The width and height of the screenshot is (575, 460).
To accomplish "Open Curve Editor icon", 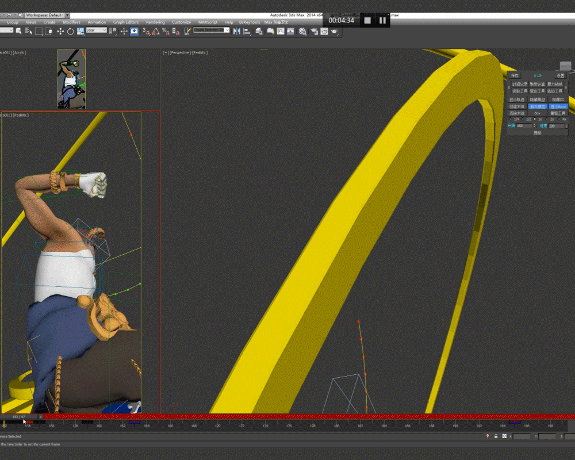I will [x=281, y=31].
